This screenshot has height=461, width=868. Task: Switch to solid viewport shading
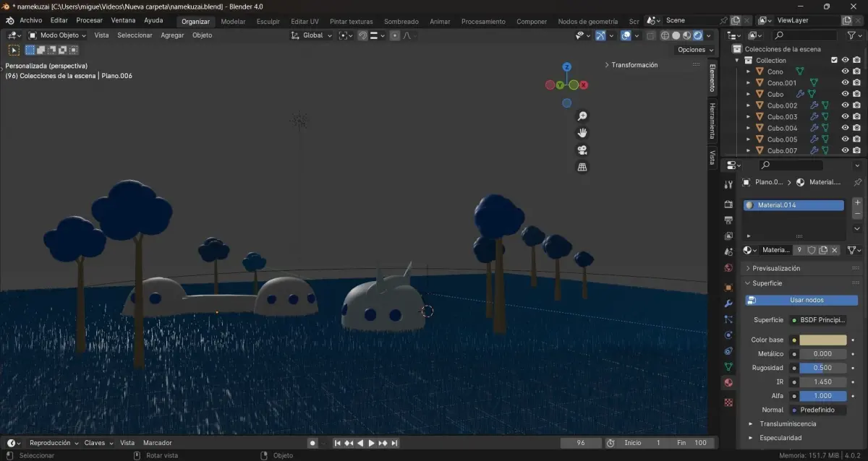[676, 35]
